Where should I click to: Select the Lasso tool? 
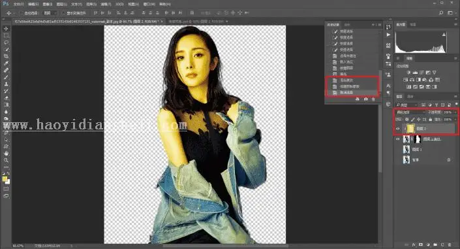pyautogui.click(x=6, y=42)
